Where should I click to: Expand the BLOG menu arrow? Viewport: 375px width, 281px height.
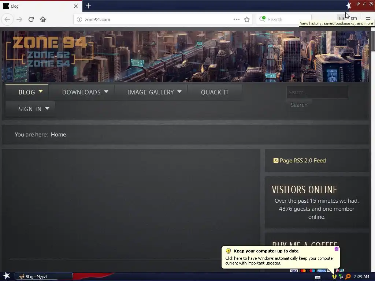click(x=41, y=91)
